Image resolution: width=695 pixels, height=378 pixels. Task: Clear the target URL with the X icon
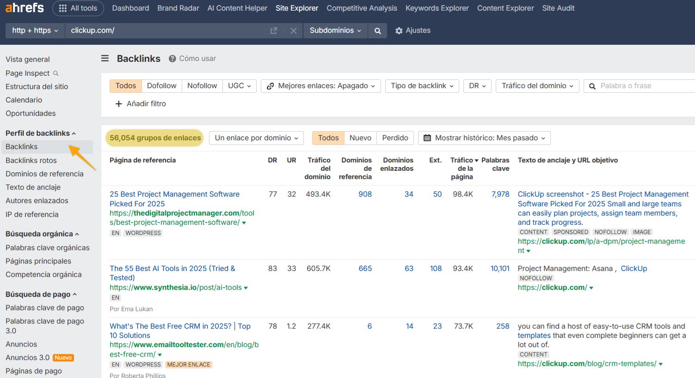click(x=294, y=30)
